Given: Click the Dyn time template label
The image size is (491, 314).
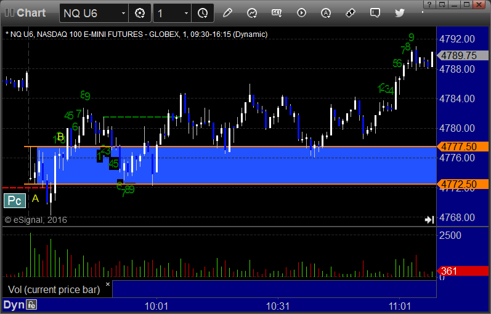Looking at the screenshot, I should coord(14,305).
